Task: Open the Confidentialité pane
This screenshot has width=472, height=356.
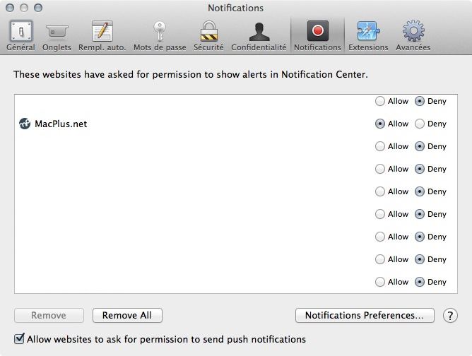Action: [x=259, y=35]
